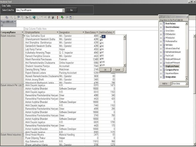Click the Subtotal toolbar icon
The height and width of the screenshot is (147, 196).
coord(30,18)
